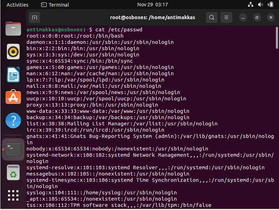Open LibreOffice Writer from dock
279x210 pixels.
(x=13, y=75)
